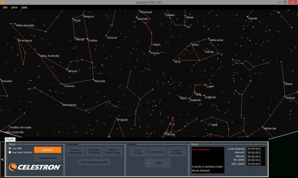Select the star Caph
The height and width of the screenshot is (178, 298).
(205, 85)
